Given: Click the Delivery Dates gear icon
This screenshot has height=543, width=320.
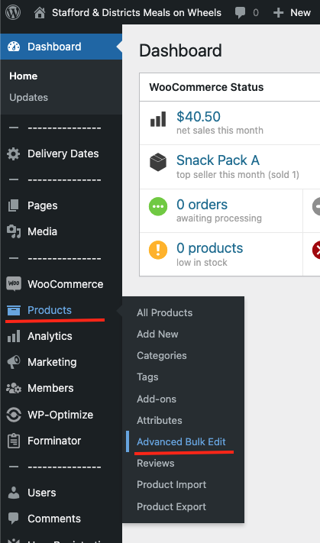Looking at the screenshot, I should [14, 154].
